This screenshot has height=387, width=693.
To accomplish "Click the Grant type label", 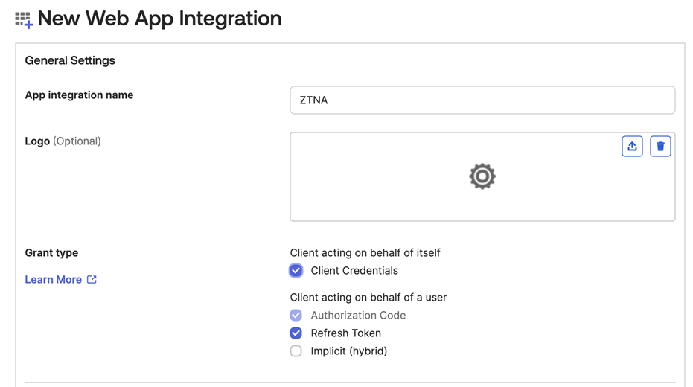I will [x=51, y=253].
